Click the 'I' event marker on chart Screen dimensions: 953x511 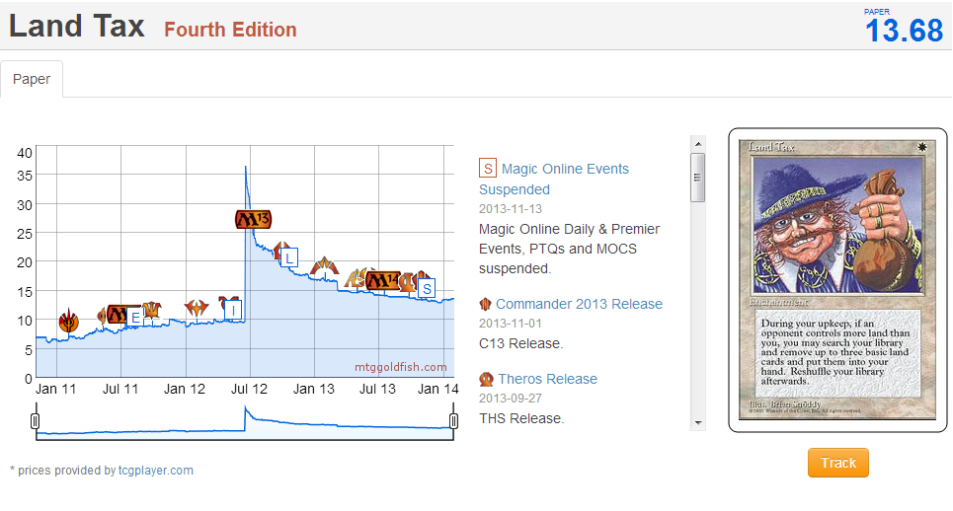[233, 310]
